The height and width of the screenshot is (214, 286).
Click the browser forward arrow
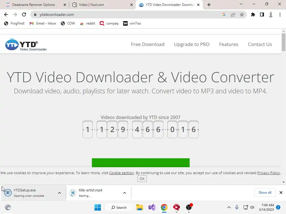coord(15,14)
